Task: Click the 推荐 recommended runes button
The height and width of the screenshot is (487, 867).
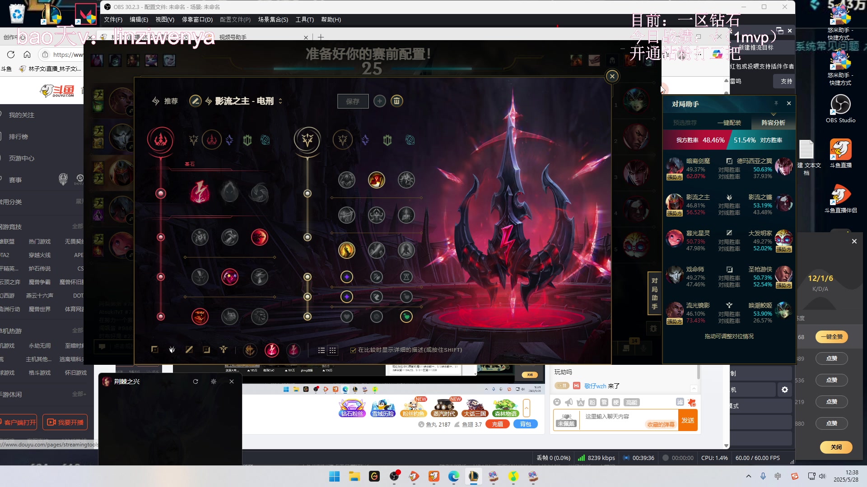Action: tap(165, 101)
